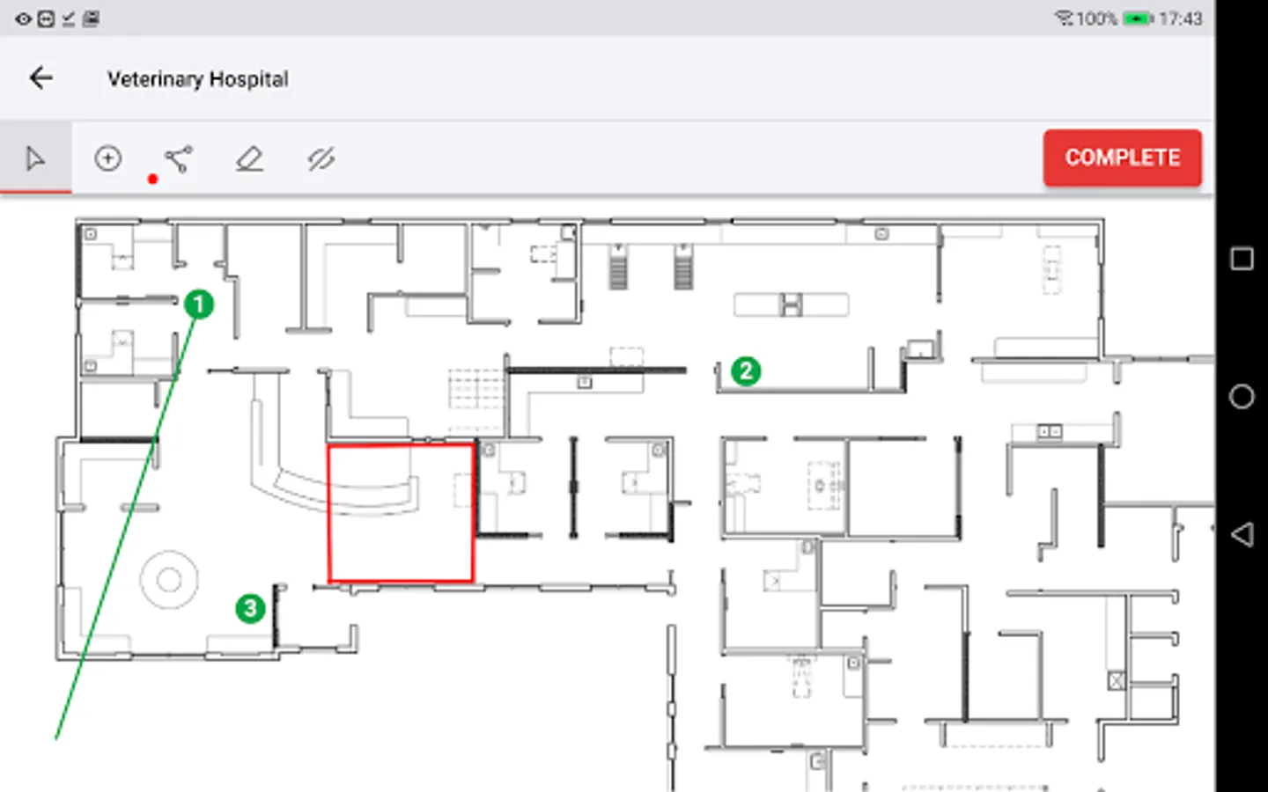The image size is (1268, 792).
Task: Select the eraser tool
Action: [249, 159]
